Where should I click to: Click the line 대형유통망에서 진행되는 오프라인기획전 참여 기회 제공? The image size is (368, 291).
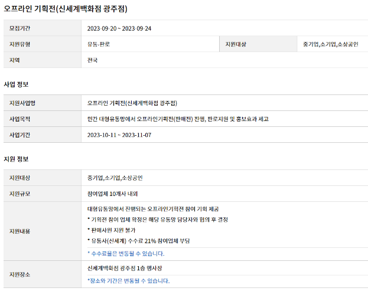153,209
